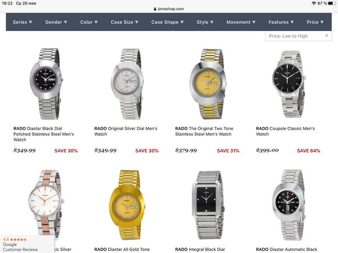Image resolution: width=338 pixels, height=253 pixels.
Task: Expand the Gender filter
Action: (56, 22)
